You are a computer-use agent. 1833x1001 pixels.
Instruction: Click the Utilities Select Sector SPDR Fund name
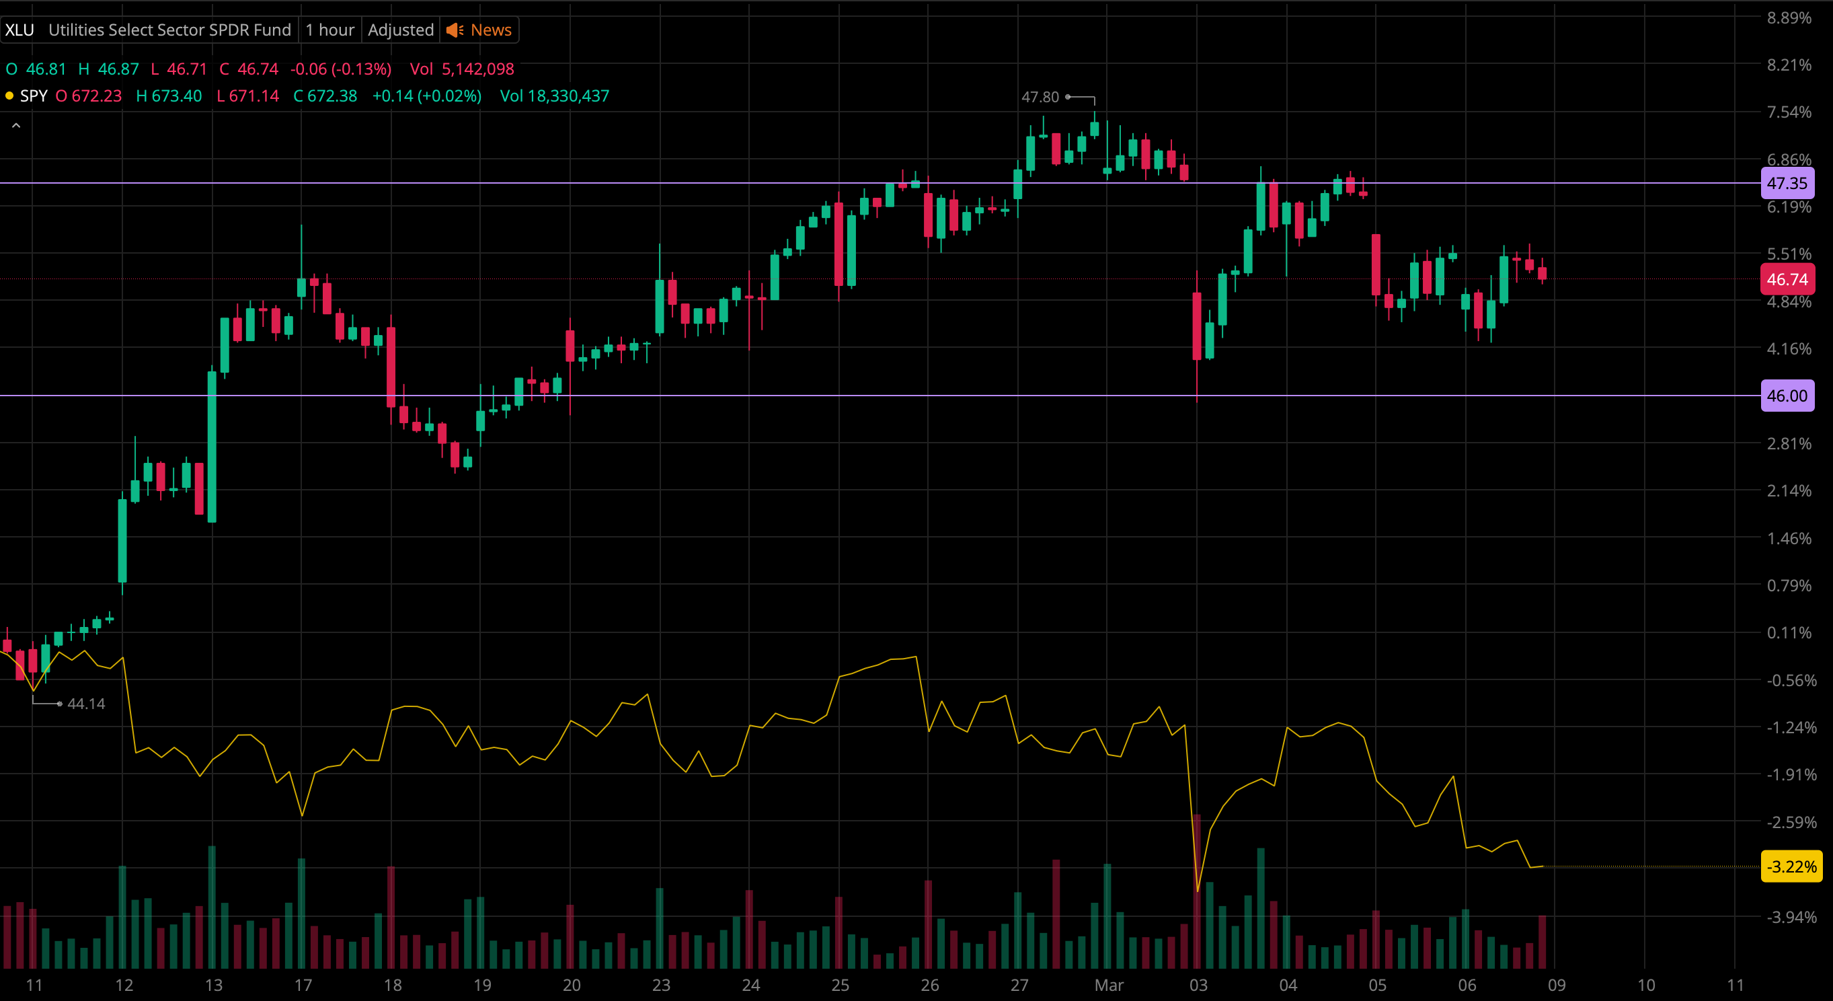169,30
